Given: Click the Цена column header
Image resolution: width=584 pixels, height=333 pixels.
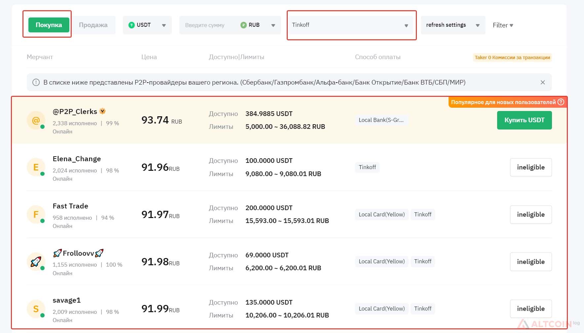Looking at the screenshot, I should (x=149, y=57).
